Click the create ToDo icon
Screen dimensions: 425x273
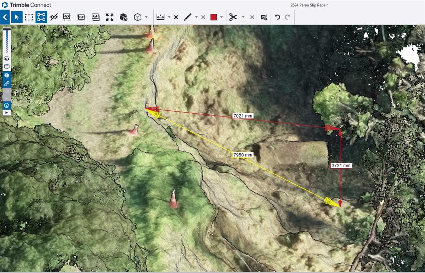264,17
